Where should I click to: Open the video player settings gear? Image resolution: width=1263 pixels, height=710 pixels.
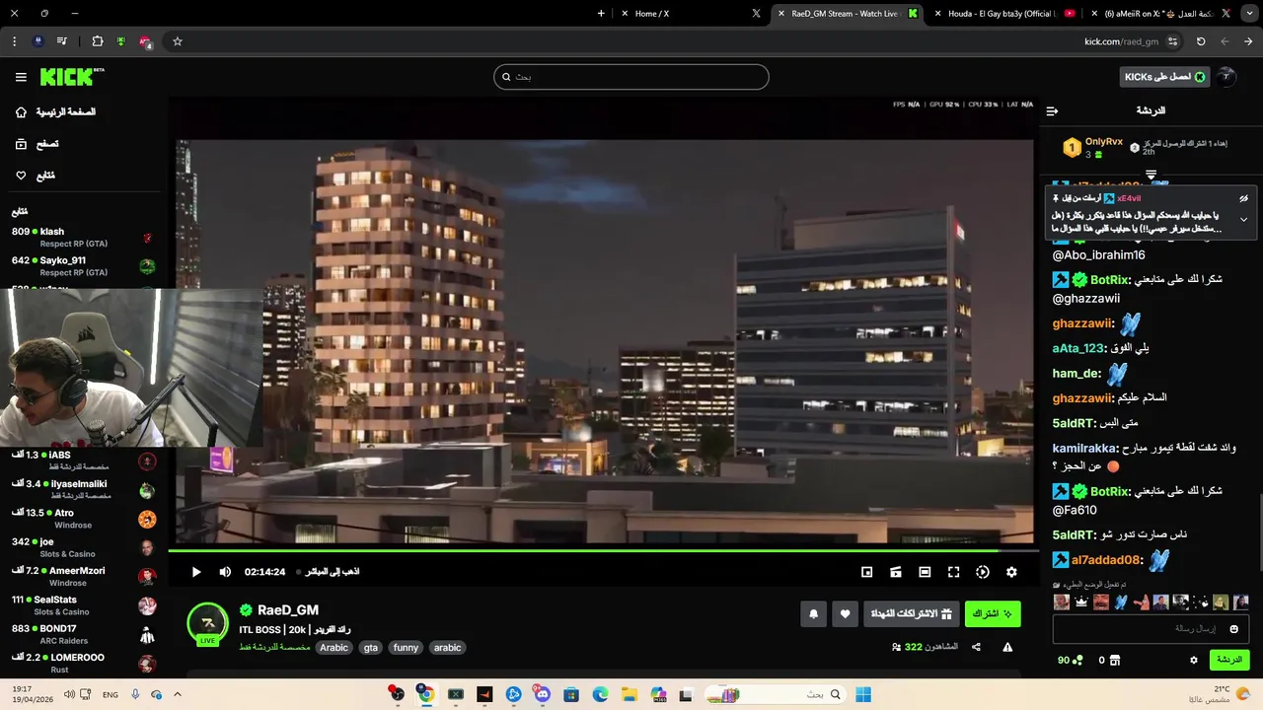pyautogui.click(x=1011, y=572)
